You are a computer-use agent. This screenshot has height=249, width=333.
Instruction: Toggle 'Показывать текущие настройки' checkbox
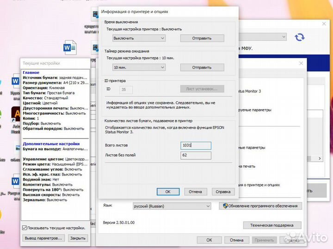[25, 228]
